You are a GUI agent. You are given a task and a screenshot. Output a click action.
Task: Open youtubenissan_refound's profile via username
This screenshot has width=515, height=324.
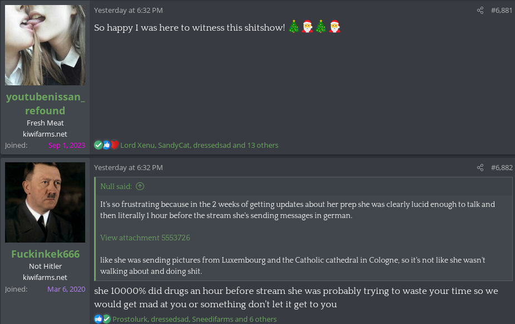point(45,104)
